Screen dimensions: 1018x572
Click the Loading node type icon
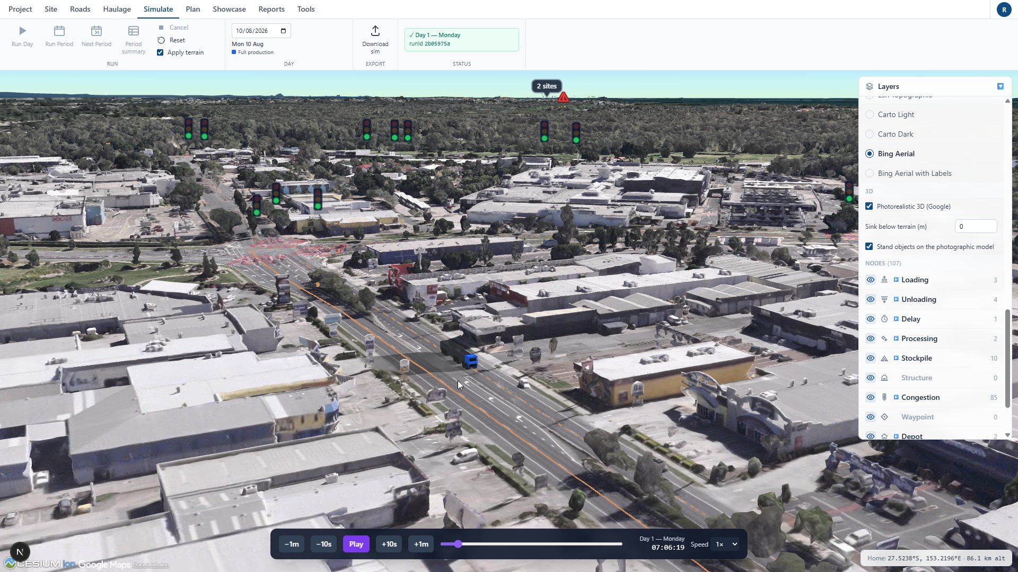(884, 280)
